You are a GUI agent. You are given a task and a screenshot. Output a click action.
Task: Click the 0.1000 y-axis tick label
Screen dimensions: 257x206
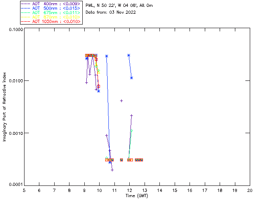(16, 29)
